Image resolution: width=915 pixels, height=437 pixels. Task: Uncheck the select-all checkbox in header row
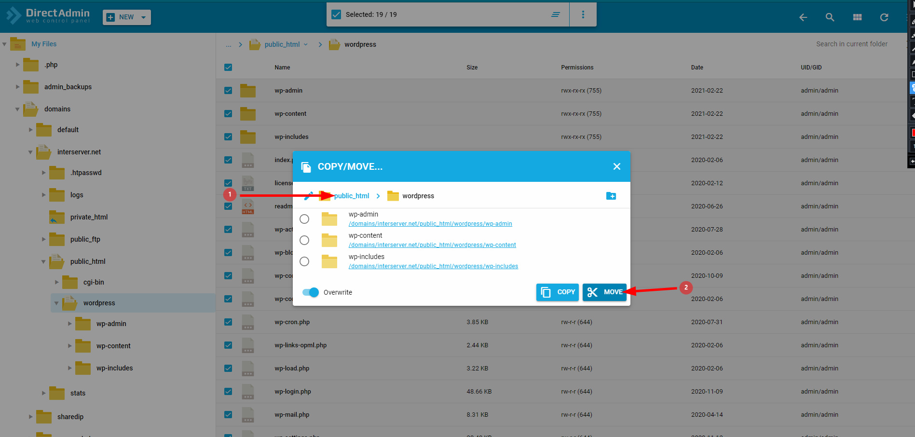click(228, 68)
